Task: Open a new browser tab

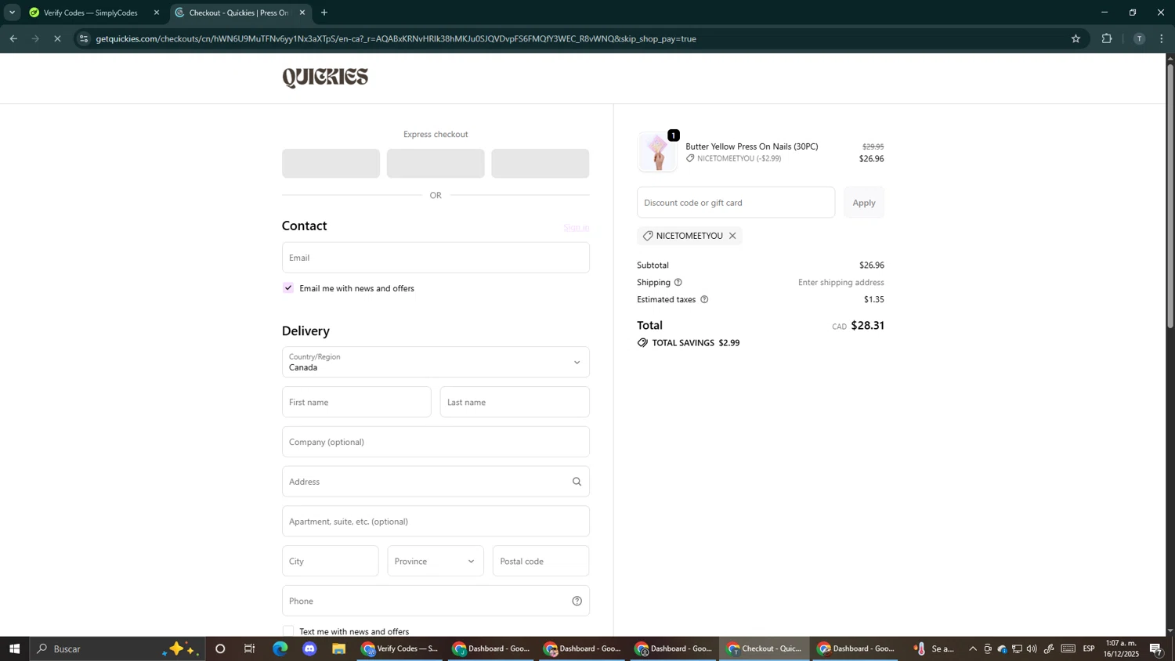Action: 324,13
